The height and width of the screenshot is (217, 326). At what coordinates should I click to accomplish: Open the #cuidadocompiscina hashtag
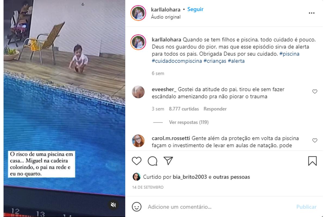tap(177, 61)
